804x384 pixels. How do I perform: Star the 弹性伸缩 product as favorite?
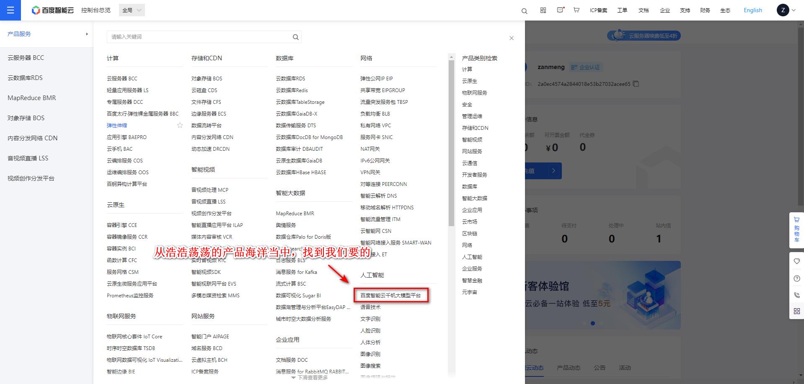point(180,125)
